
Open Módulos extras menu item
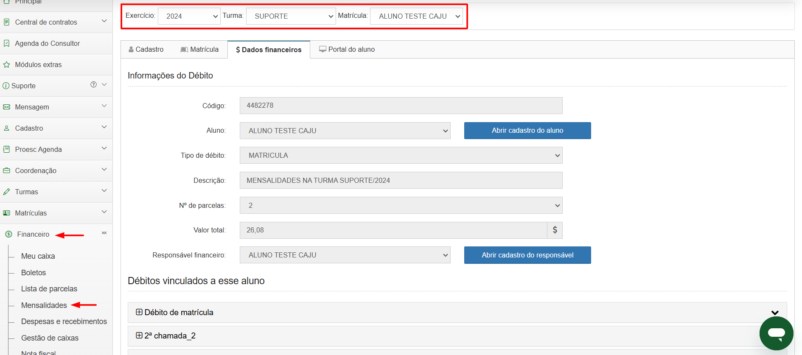[x=56, y=64]
